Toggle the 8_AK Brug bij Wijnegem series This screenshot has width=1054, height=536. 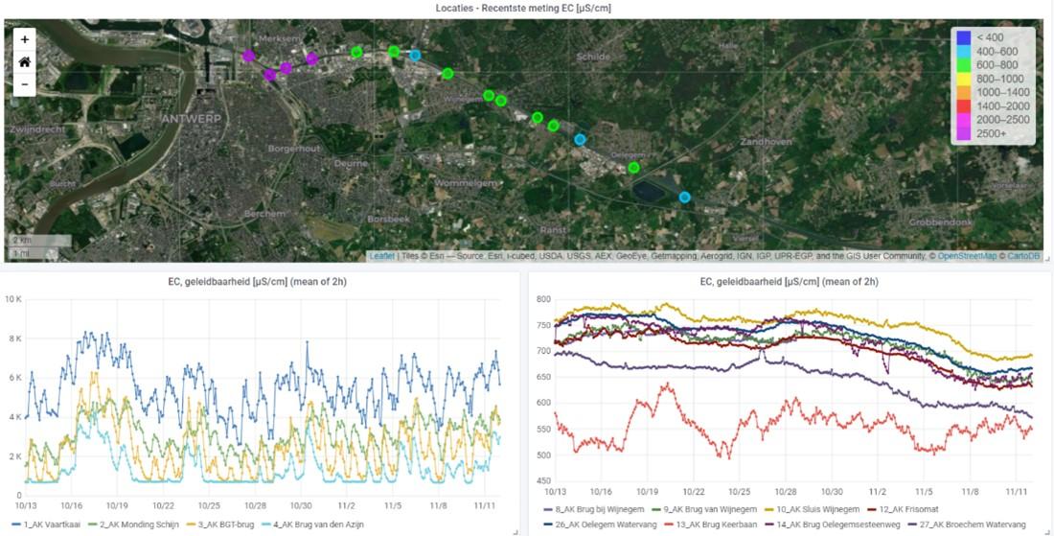coord(600,509)
